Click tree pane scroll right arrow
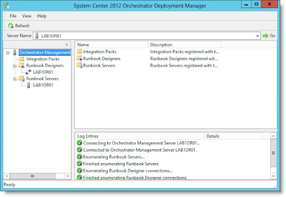This screenshot has width=286, height=197. (67, 176)
